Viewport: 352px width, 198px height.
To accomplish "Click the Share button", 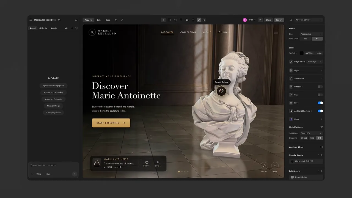I will point(268,20).
